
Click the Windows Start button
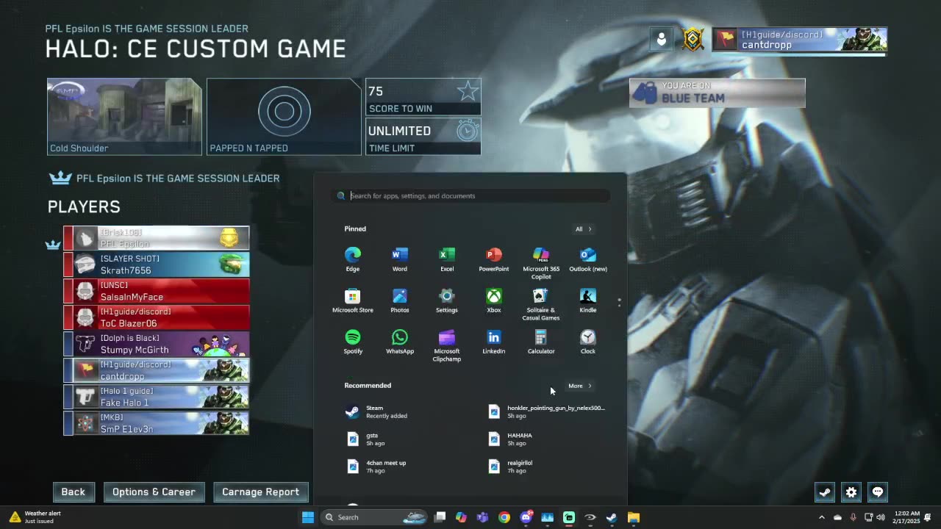pyautogui.click(x=308, y=517)
